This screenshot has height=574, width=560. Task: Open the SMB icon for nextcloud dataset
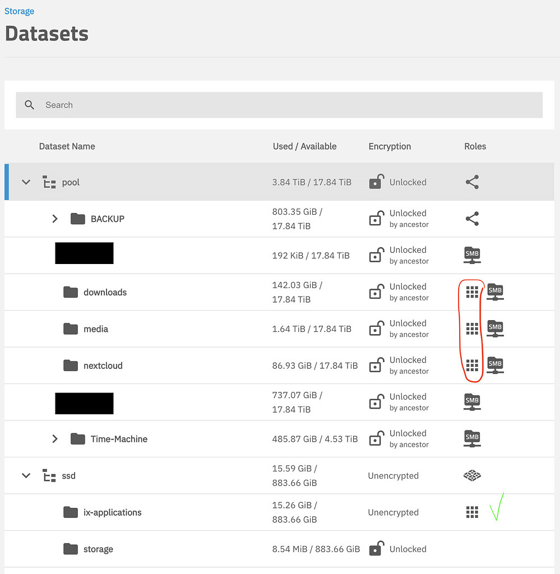495,365
